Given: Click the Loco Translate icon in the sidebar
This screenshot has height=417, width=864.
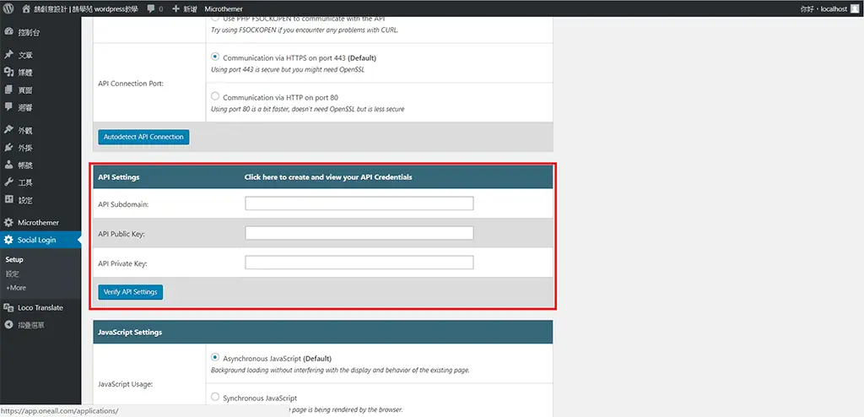Looking at the screenshot, I should click(x=8, y=308).
